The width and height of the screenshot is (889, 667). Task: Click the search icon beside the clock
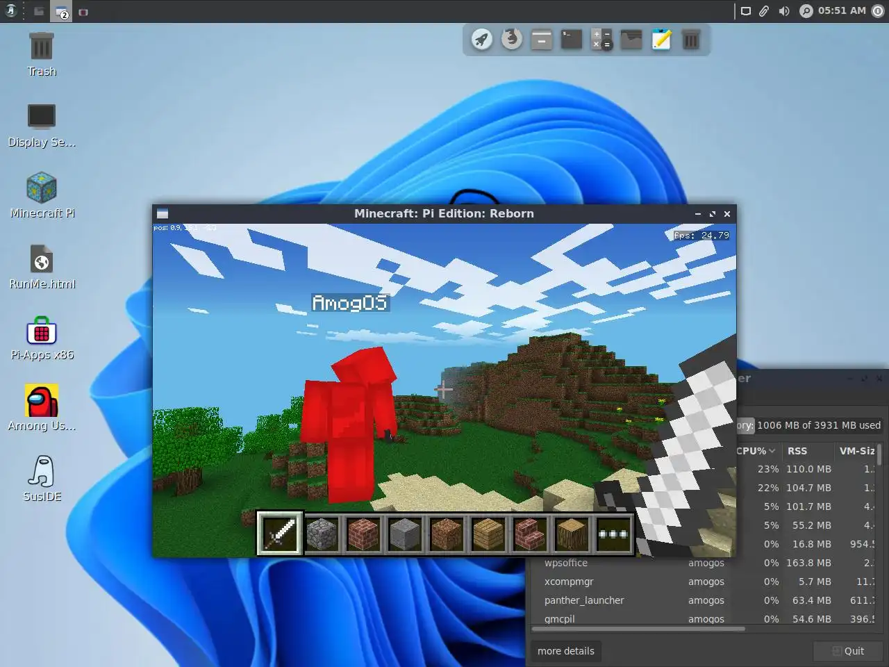[806, 11]
